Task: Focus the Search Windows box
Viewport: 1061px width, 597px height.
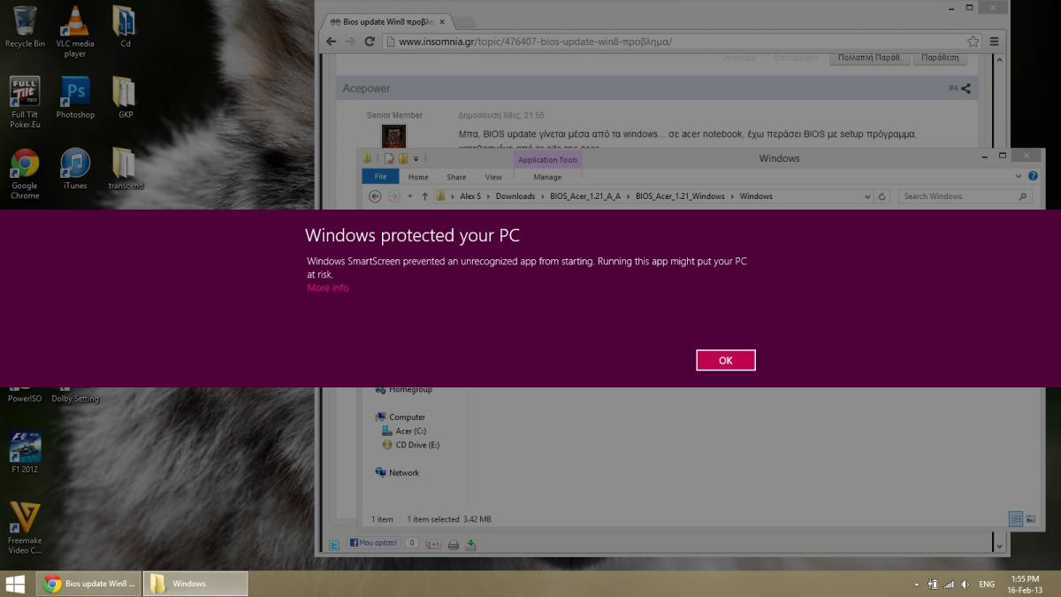Action: pos(965,196)
